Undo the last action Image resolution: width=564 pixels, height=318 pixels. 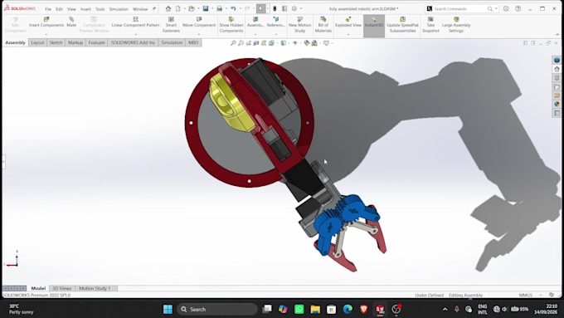click(233, 8)
